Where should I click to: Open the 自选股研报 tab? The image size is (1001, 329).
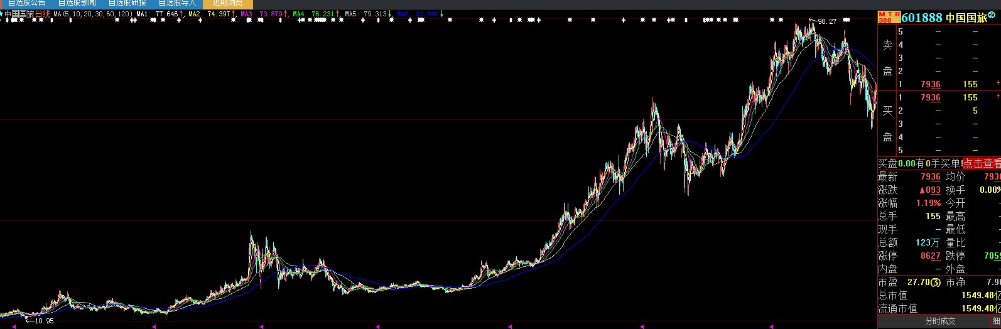click(127, 3)
